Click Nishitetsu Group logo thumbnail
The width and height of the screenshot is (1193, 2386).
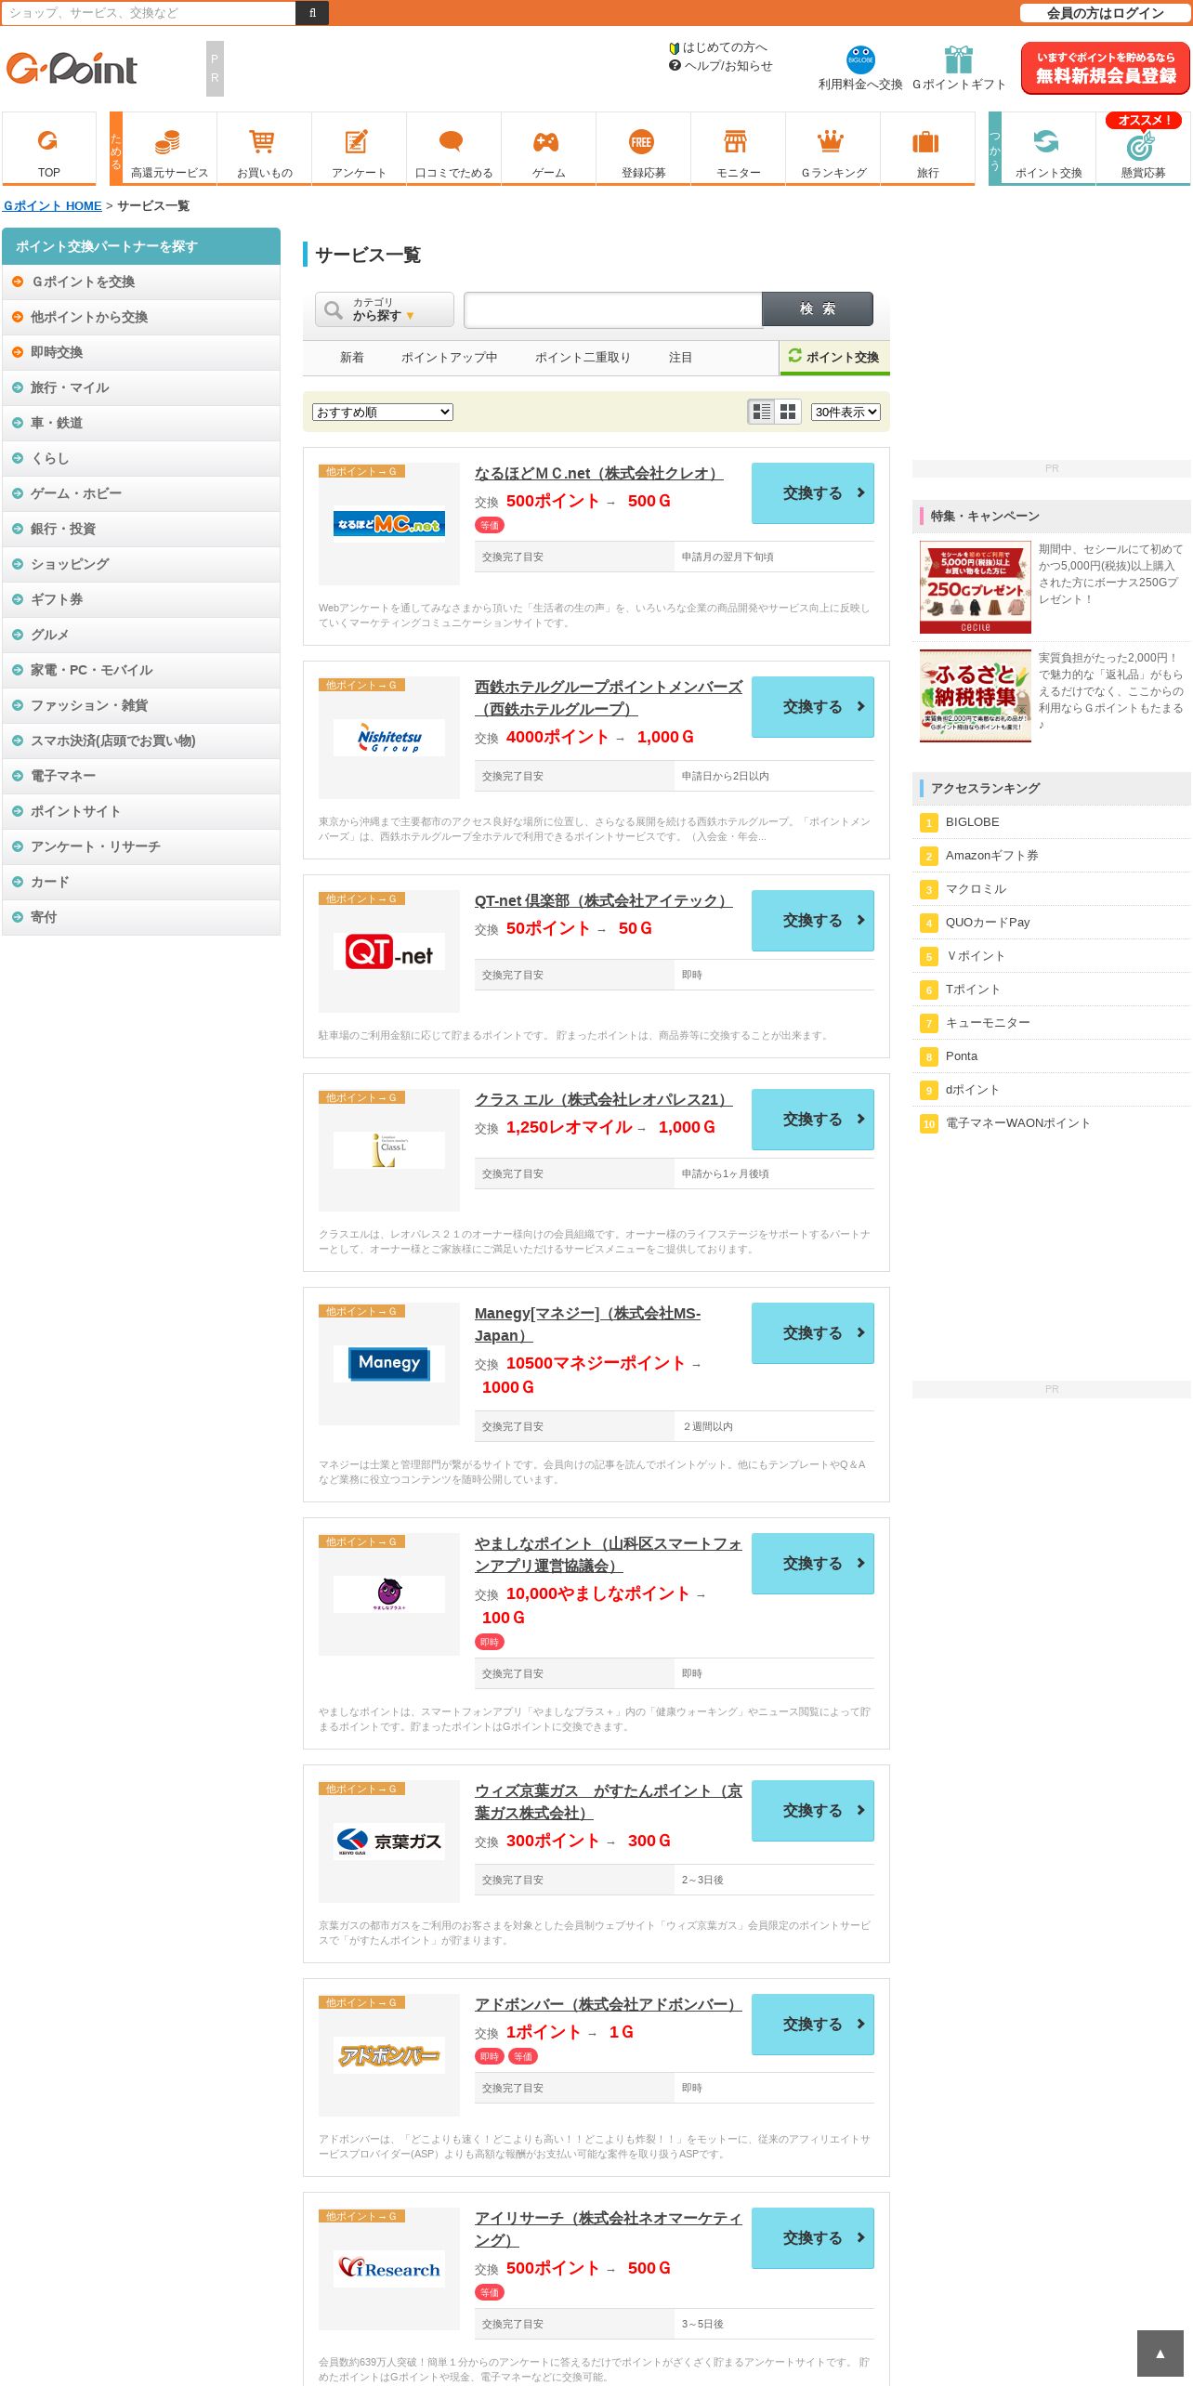pyautogui.click(x=388, y=738)
